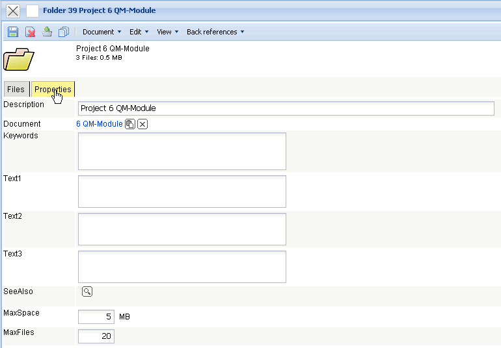Viewport: 501px width, 348px height.
Task: Remove the 6 QM-Module document reference
Action: click(142, 124)
